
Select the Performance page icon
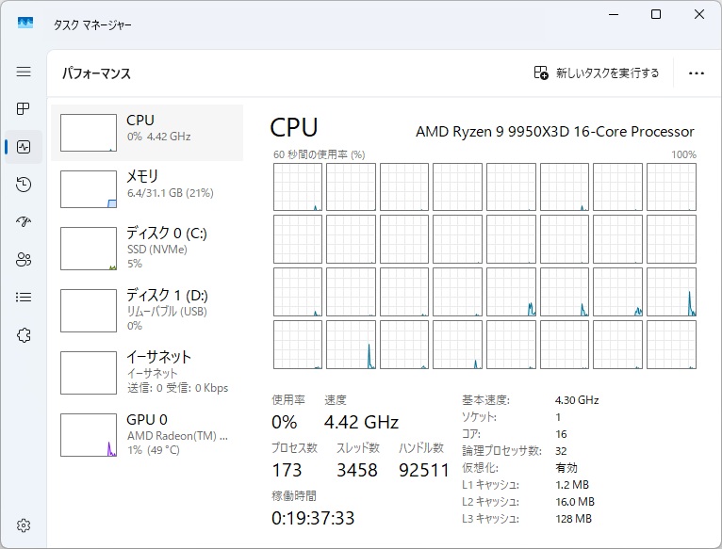[24, 147]
